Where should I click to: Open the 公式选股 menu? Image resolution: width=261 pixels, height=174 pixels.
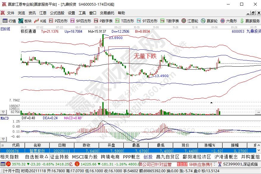[57, 13]
